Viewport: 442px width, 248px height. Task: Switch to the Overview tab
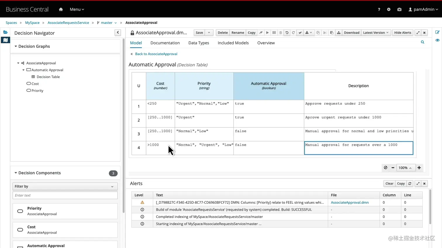click(x=266, y=43)
